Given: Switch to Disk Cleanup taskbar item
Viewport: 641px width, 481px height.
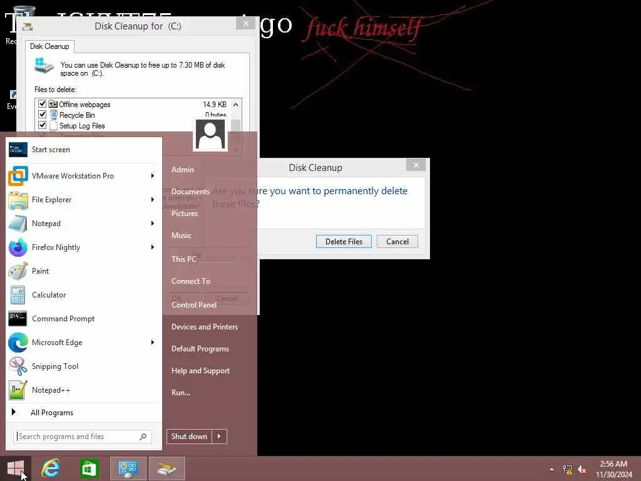Looking at the screenshot, I should click(167, 468).
